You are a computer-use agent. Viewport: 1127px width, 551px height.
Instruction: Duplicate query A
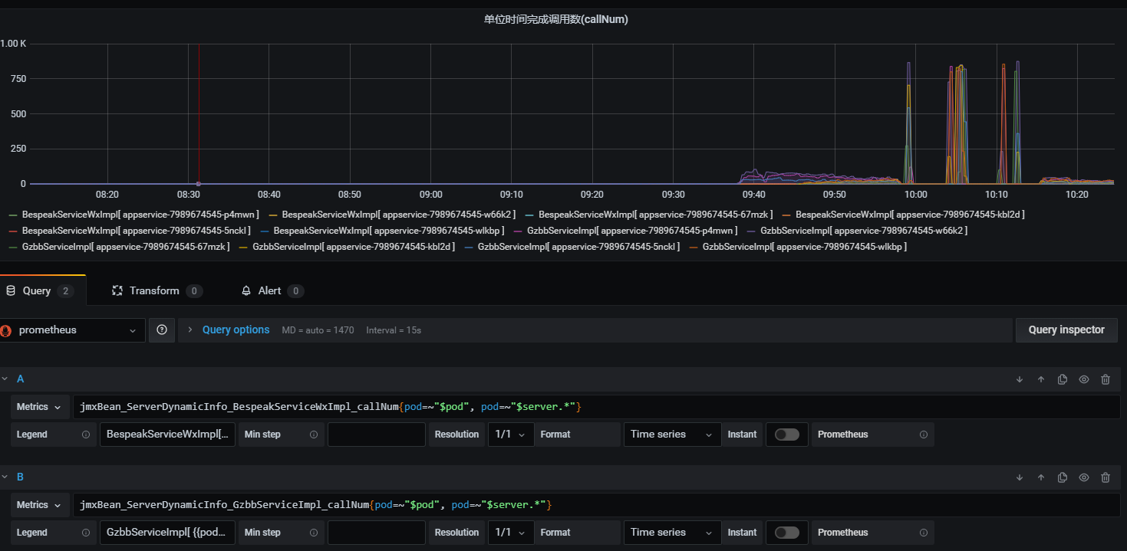point(1063,379)
